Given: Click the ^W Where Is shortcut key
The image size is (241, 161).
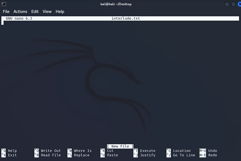Looking at the screenshot, I should click(x=70, y=151).
